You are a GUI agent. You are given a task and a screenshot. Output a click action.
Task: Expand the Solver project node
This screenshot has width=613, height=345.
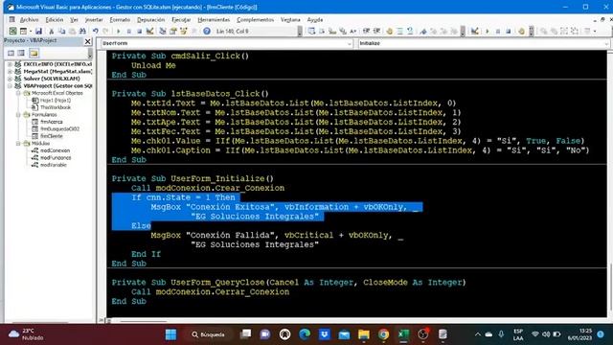coord(10,79)
